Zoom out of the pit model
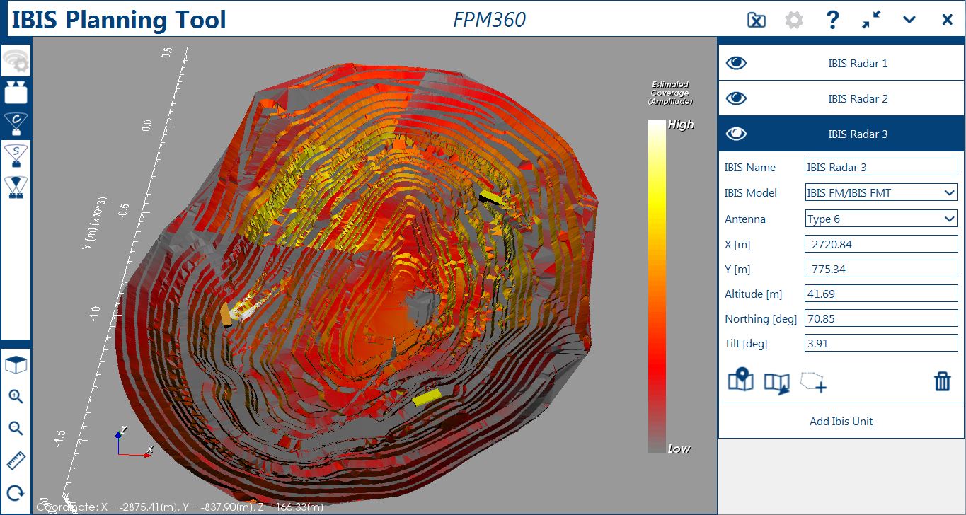 (16, 428)
